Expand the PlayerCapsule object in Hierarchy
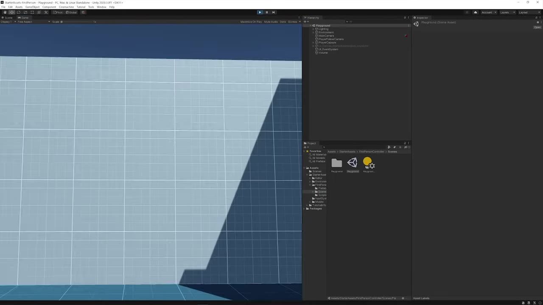The image size is (543, 305). pos(313,43)
